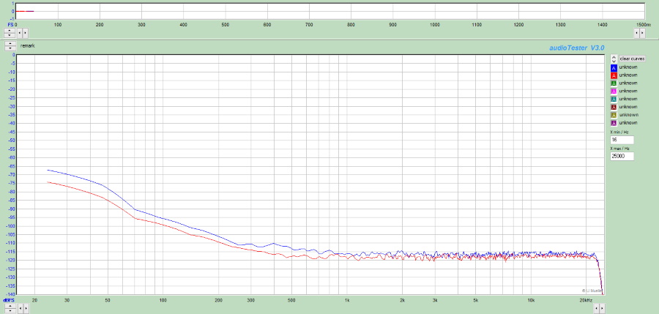Select the dark red curve color box
Image resolution: width=659 pixels, height=314 pixels.
613,107
